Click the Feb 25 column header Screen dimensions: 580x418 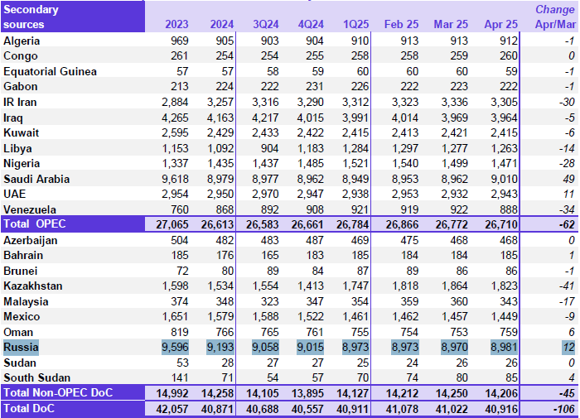click(402, 25)
